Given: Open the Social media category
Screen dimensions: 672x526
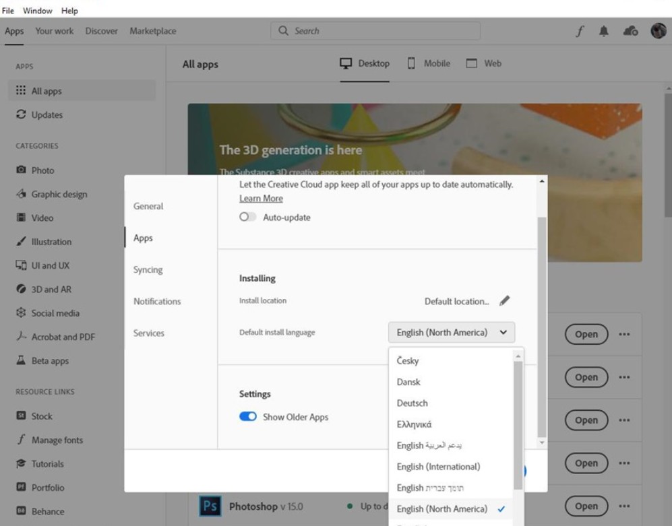Looking at the screenshot, I should (48, 313).
